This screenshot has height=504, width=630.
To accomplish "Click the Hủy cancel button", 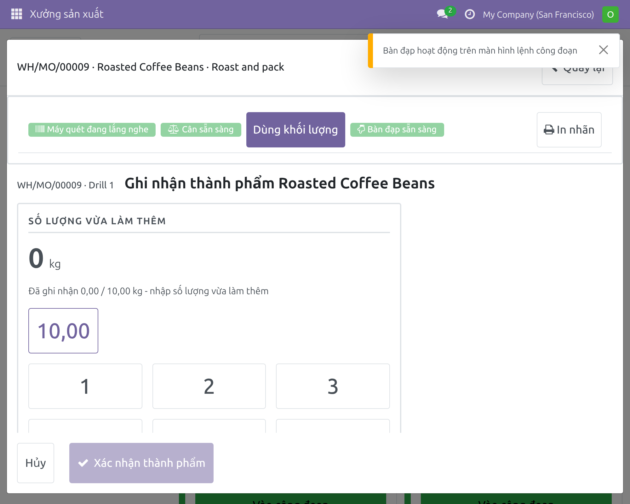I will 36,463.
